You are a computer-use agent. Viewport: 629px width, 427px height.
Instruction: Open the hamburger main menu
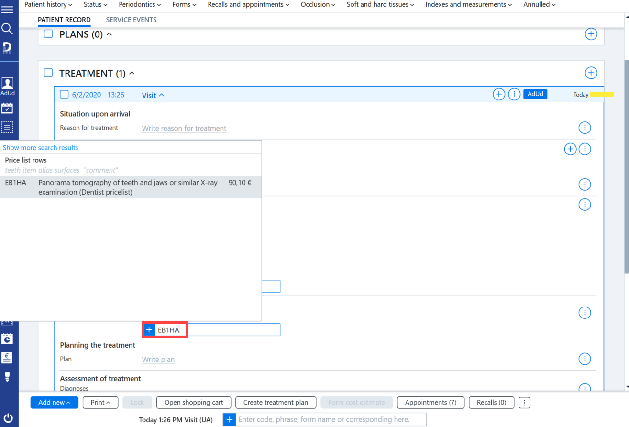click(7, 10)
